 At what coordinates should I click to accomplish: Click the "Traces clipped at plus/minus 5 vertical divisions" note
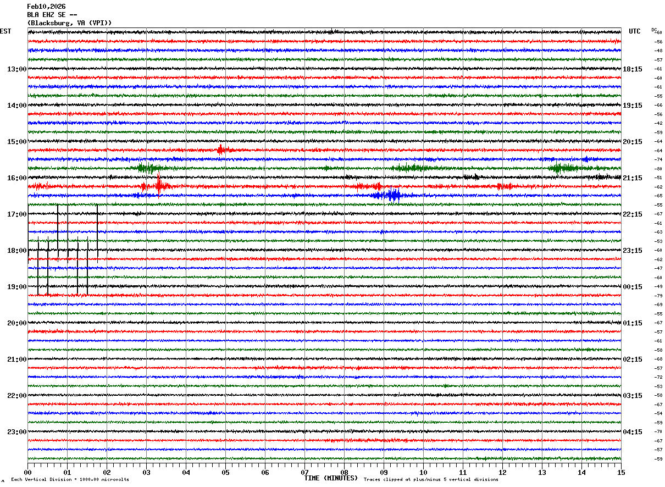click(431, 480)
